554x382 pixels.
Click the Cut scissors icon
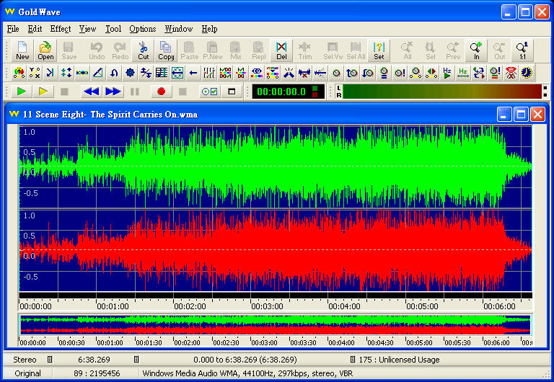[144, 50]
